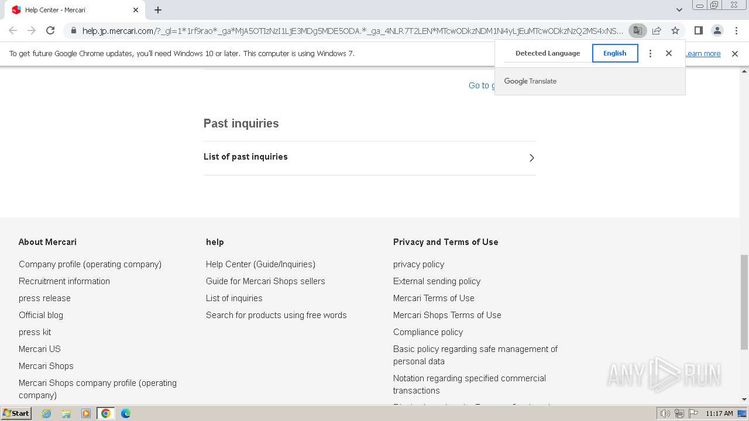Click the site padlock icon
This screenshot has height=421, width=749.
coord(73,30)
